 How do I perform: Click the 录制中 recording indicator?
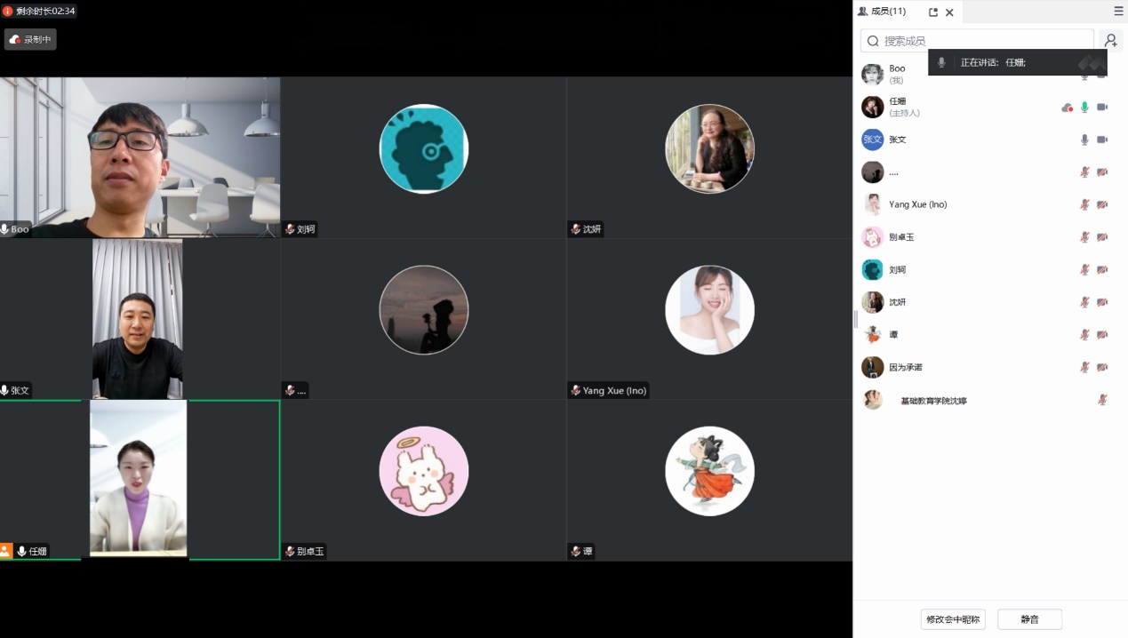pyautogui.click(x=31, y=39)
